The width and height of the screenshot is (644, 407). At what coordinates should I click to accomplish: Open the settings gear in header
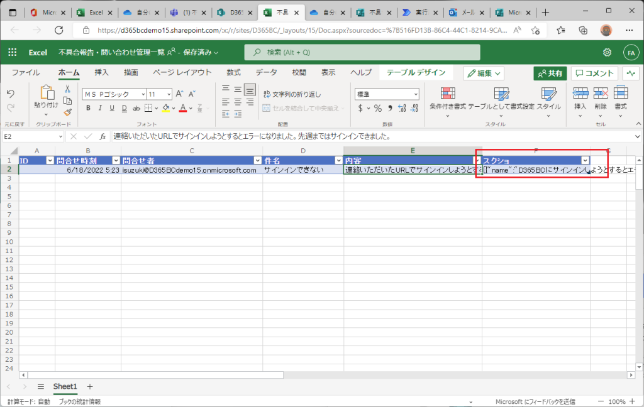[x=607, y=53]
